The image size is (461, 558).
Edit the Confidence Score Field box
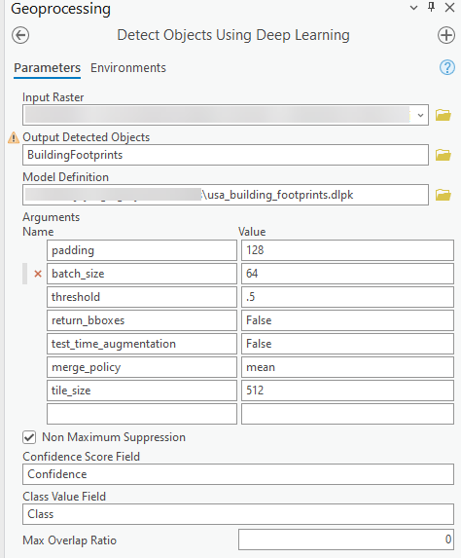click(238, 474)
